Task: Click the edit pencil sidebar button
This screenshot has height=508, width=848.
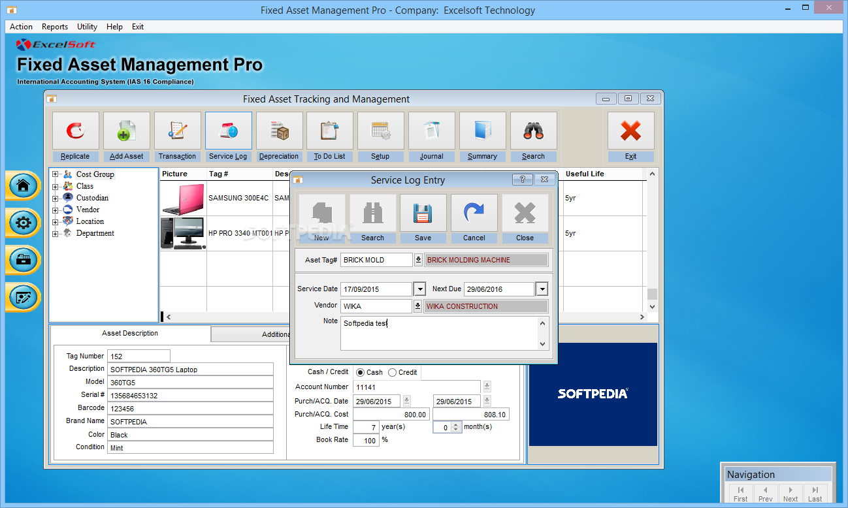Action: [x=24, y=298]
